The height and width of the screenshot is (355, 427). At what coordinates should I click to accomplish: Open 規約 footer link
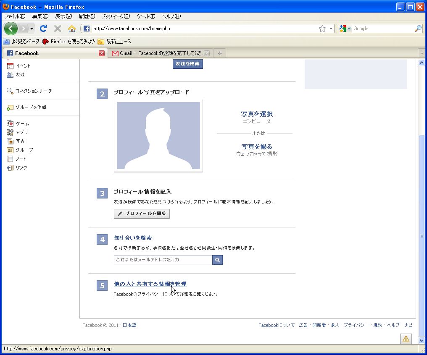coord(378,325)
